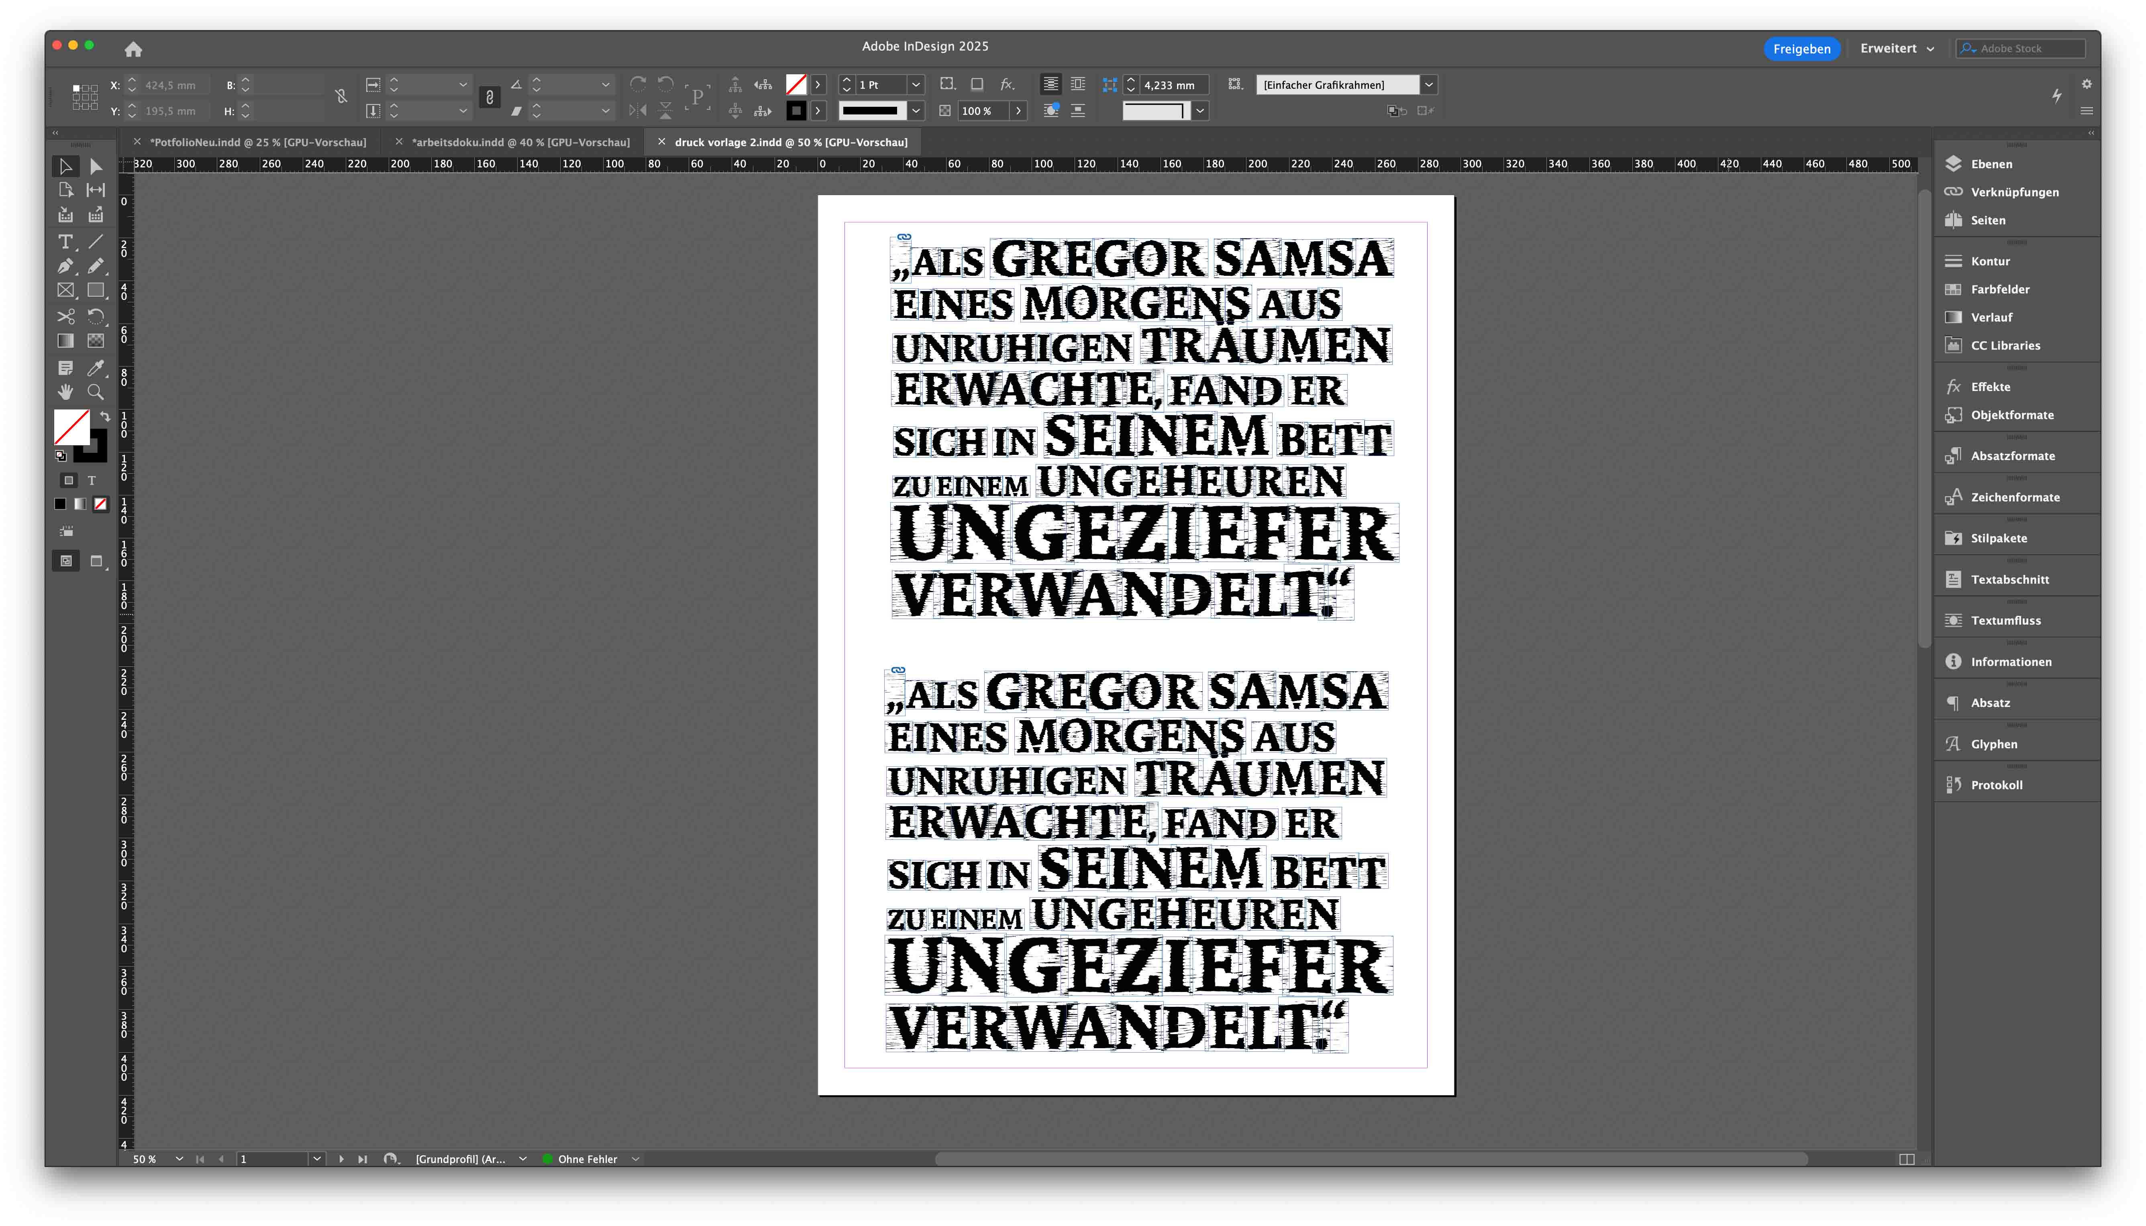Select the Note tool
Image resolution: width=2146 pixels, height=1226 pixels.
click(x=66, y=368)
